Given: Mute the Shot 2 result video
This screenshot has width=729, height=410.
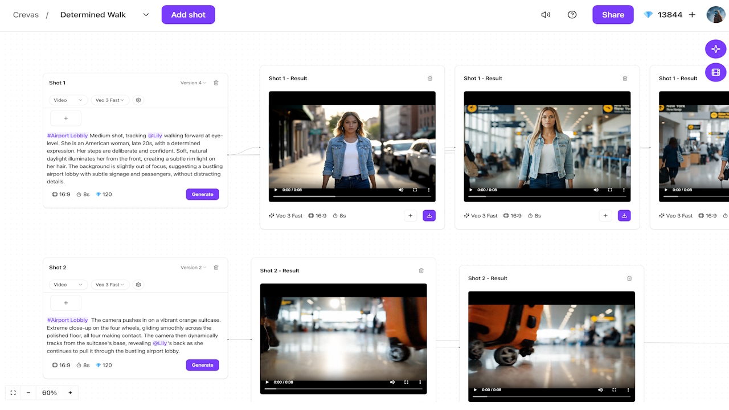Looking at the screenshot, I should click(392, 382).
